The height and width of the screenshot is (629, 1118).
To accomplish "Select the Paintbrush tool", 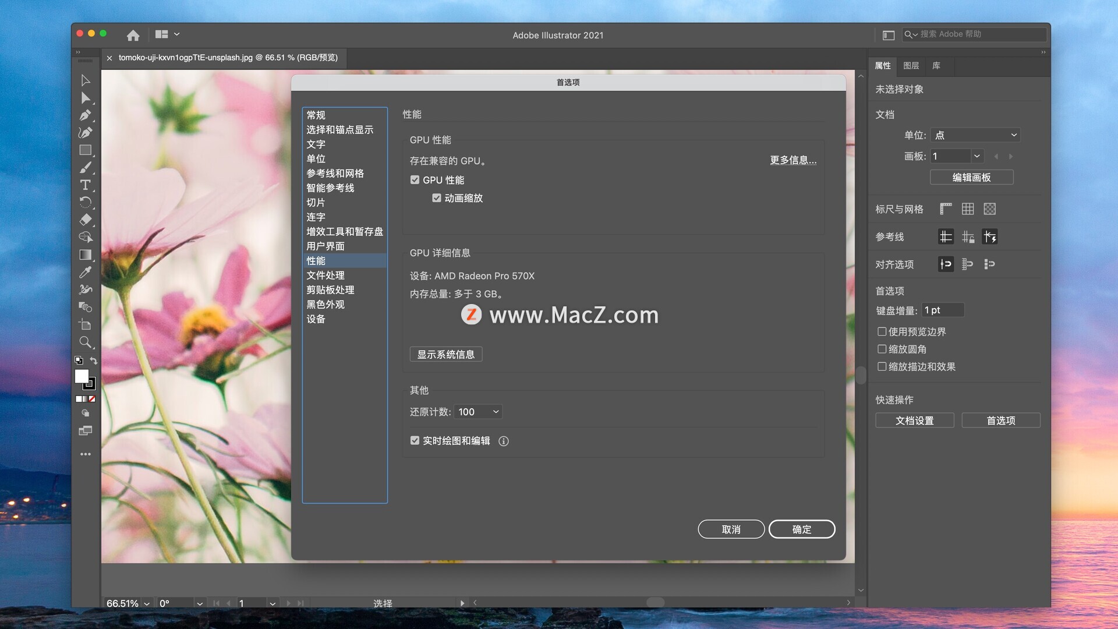I will 86,168.
